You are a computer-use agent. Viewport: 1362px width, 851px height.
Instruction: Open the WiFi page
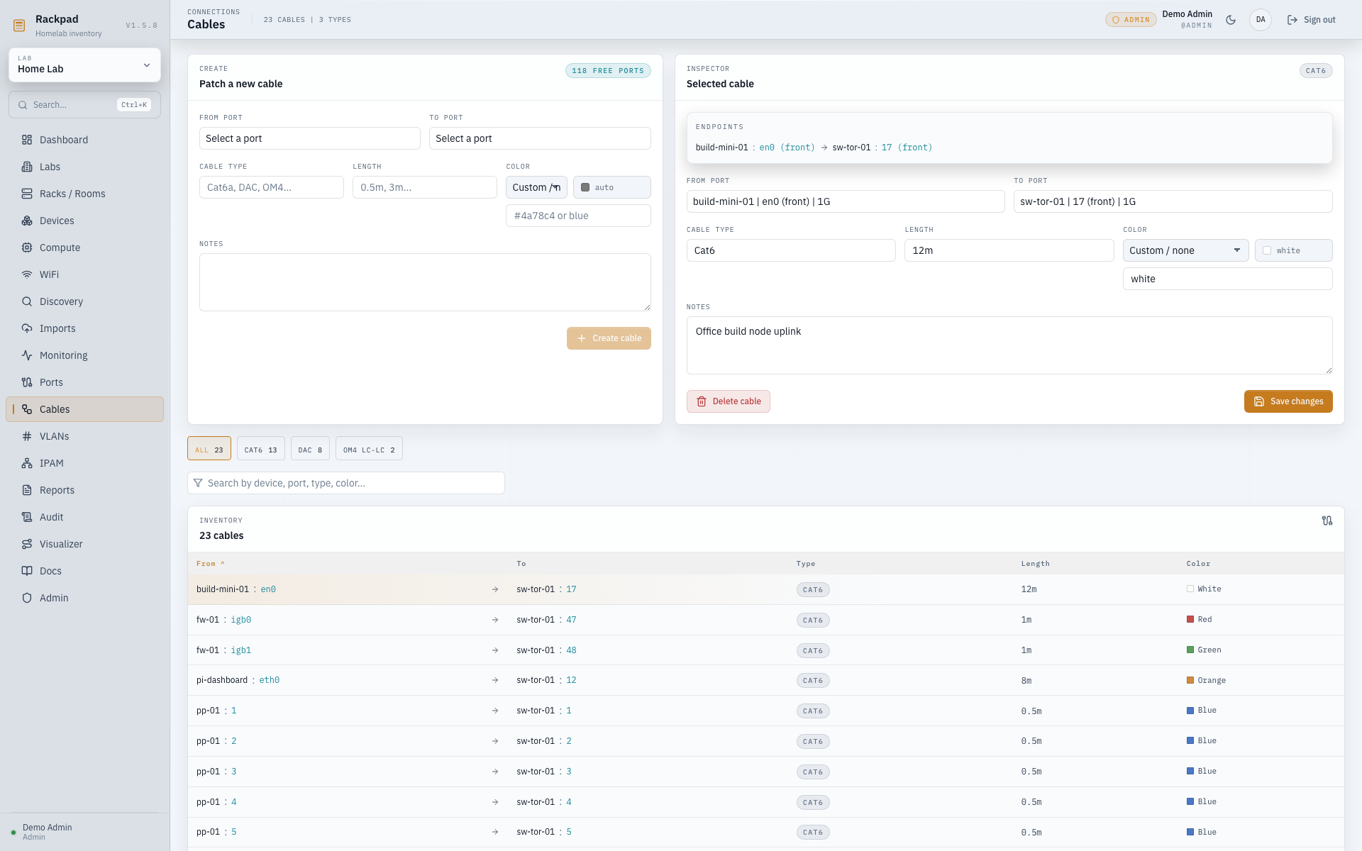point(84,274)
